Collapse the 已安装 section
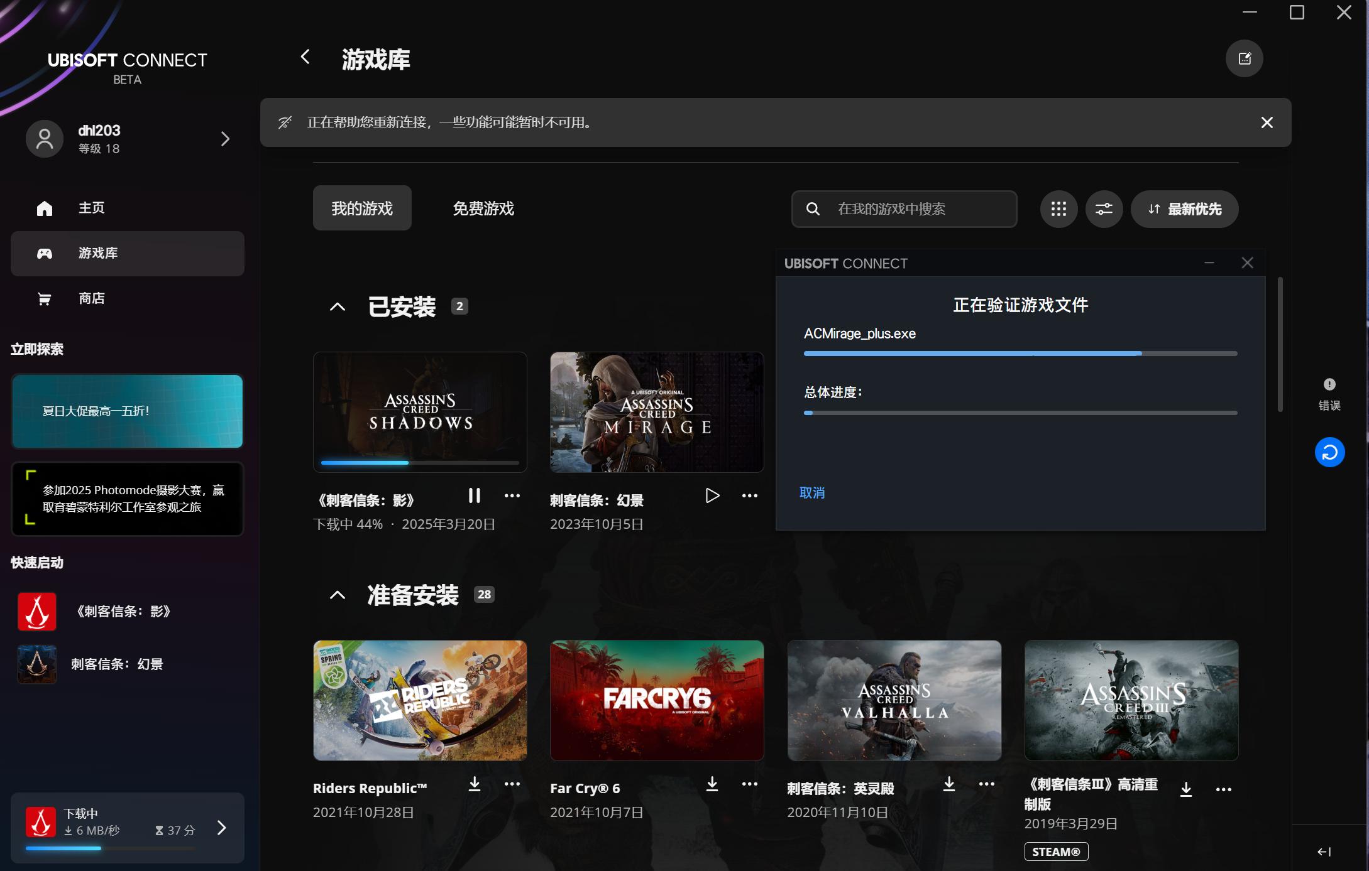This screenshot has width=1369, height=871. (x=338, y=307)
